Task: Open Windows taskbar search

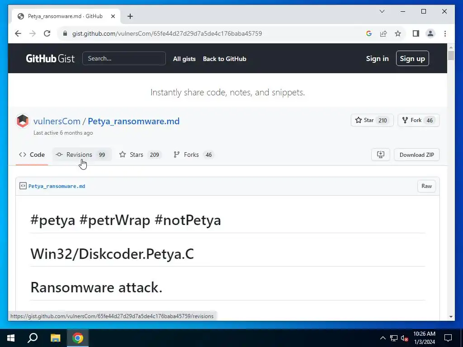Action: (33, 338)
